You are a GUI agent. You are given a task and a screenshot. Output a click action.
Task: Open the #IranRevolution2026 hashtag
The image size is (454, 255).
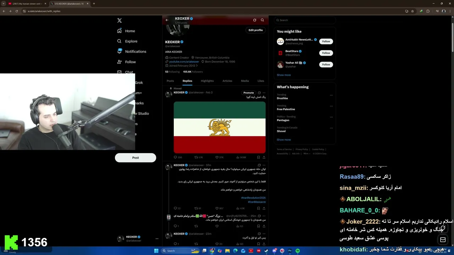point(253,198)
